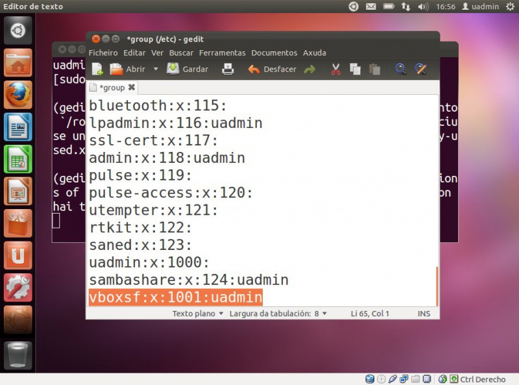The image size is (519, 385).
Task: Toggle the INS insert mode indicator
Action: click(x=424, y=314)
